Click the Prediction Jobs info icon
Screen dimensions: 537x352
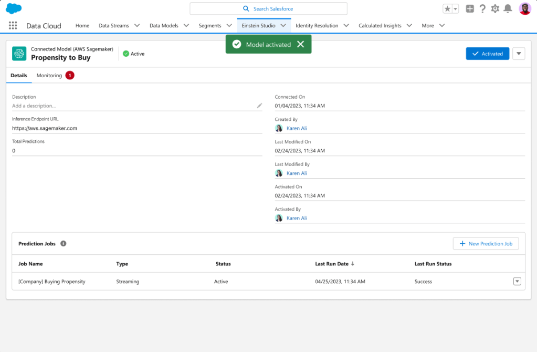click(63, 243)
